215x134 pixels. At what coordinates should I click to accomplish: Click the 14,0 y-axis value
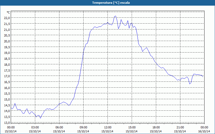click(x=7, y=111)
